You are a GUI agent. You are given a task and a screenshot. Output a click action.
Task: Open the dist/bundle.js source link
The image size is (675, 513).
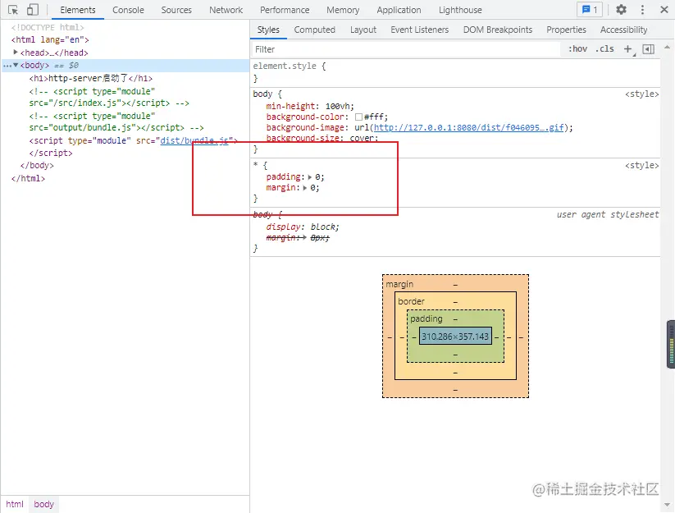click(194, 140)
